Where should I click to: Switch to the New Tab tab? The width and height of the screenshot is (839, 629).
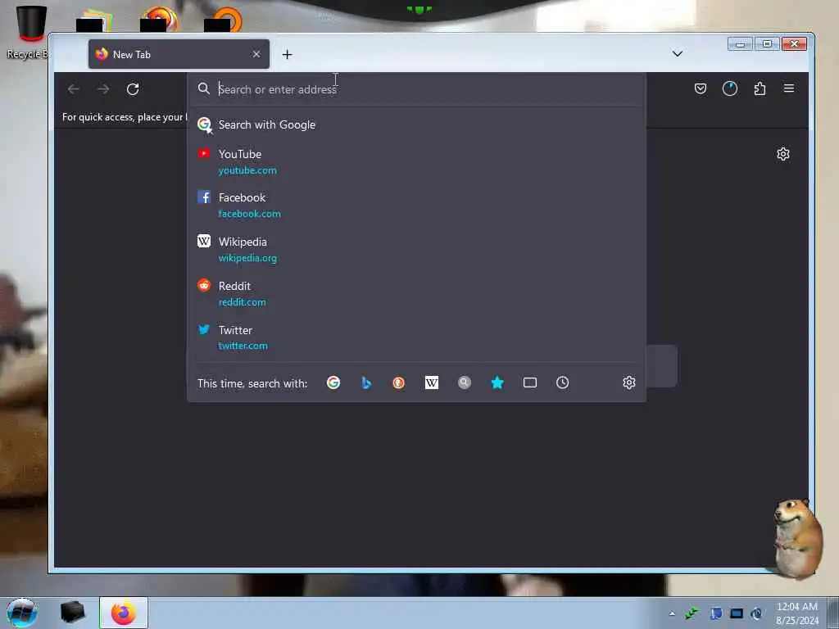179,54
